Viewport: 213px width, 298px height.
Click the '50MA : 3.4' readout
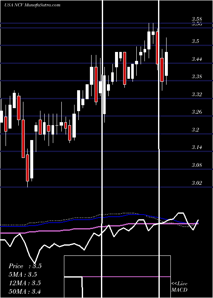click(x=25, y=291)
